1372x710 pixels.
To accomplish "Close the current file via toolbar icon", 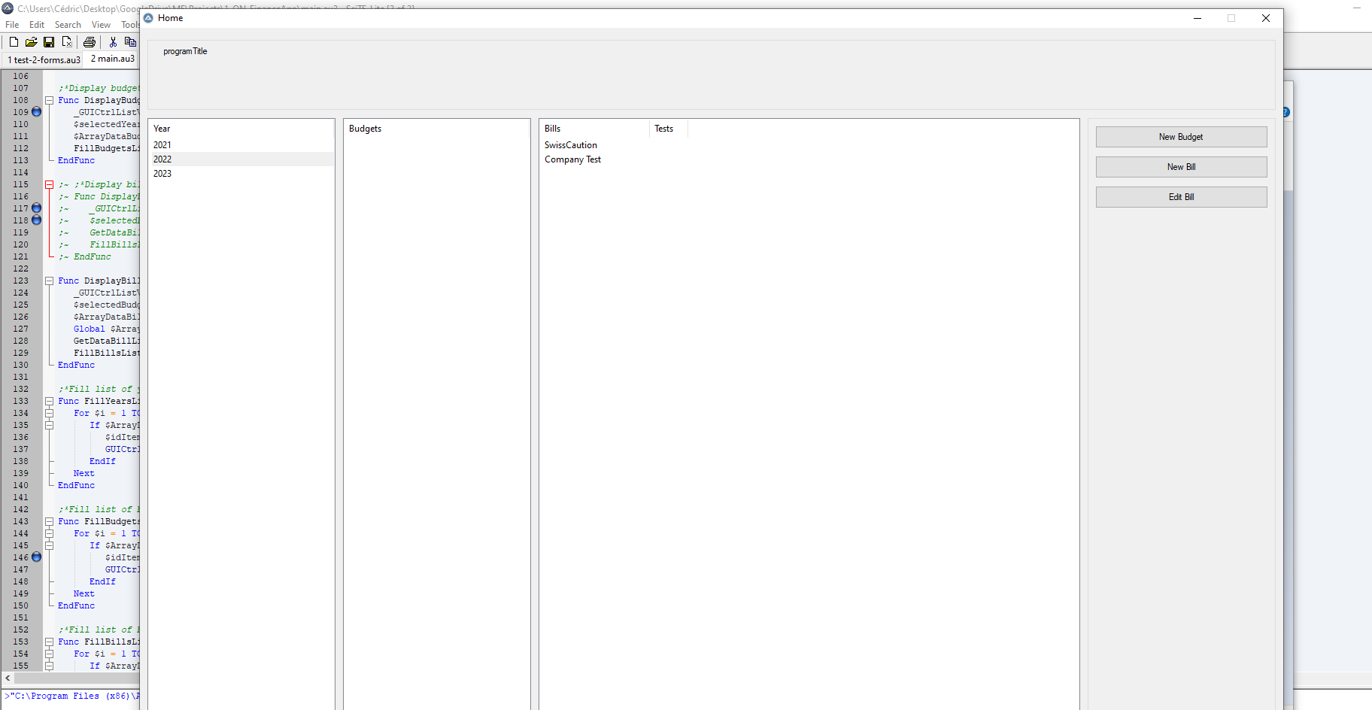I will (67, 42).
